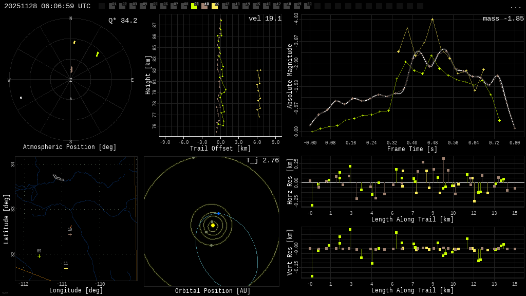Click the blue Earth dot on orbit

(218, 213)
